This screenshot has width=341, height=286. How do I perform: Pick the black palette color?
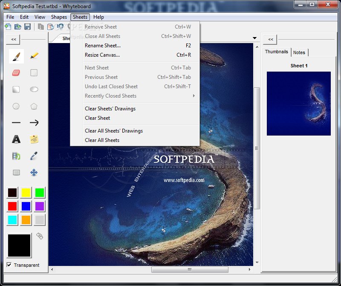[x=12, y=193]
